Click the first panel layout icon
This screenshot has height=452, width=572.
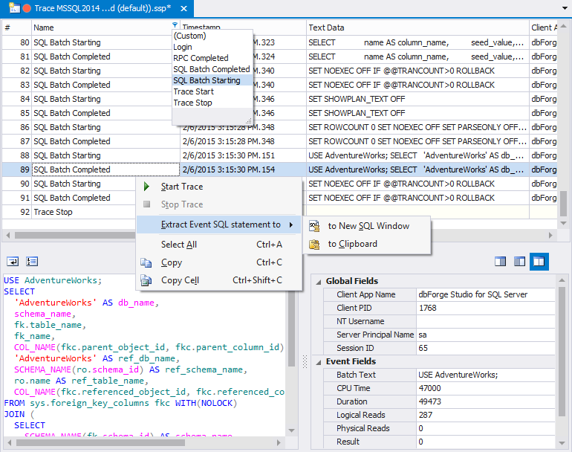coord(500,262)
